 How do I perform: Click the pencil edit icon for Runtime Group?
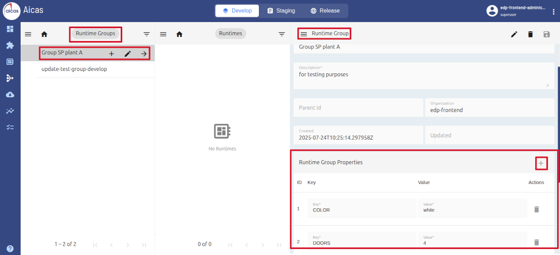pos(514,34)
